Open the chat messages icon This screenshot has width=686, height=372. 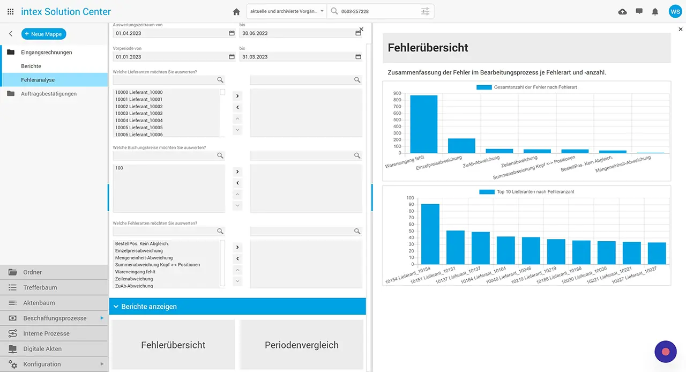tap(639, 11)
